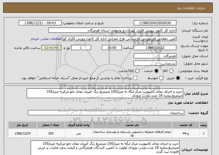219x155 pixels.
Task: Click the need number field 1198030403000030
Action: 155,23
